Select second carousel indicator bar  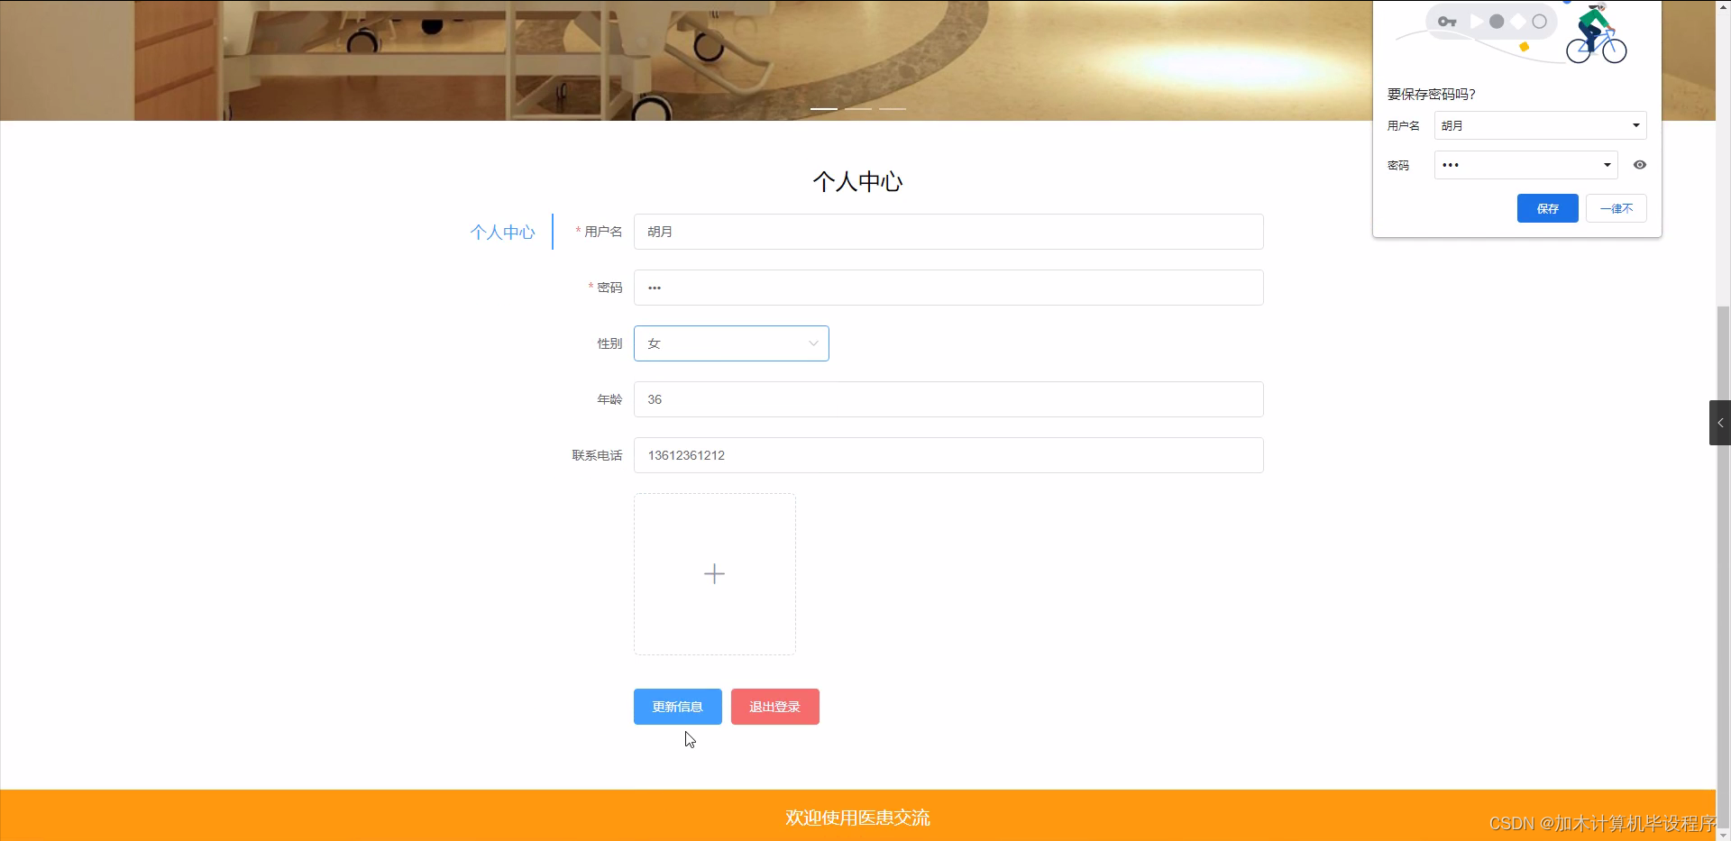[858, 109]
